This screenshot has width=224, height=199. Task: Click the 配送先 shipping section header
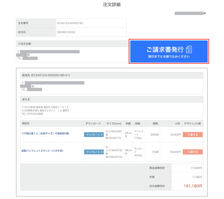(x=46, y=75)
